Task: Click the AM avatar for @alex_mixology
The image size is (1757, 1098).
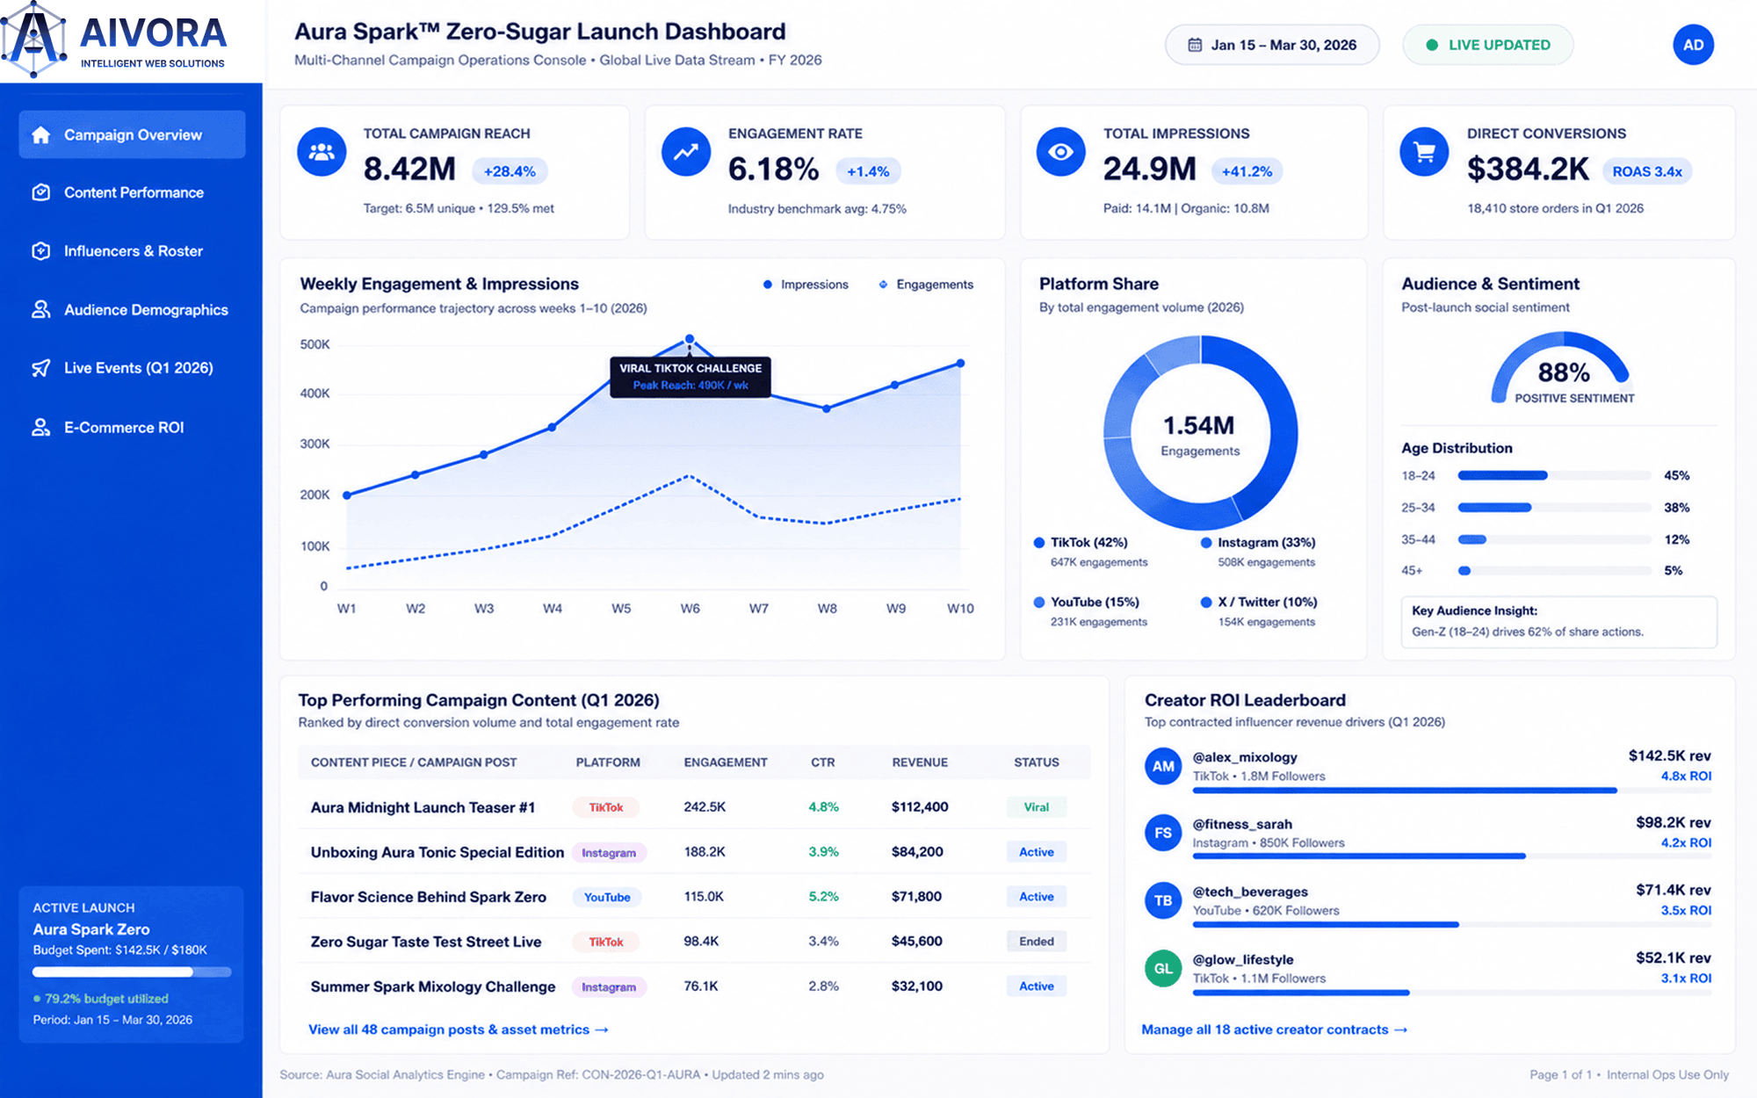Action: (1163, 766)
